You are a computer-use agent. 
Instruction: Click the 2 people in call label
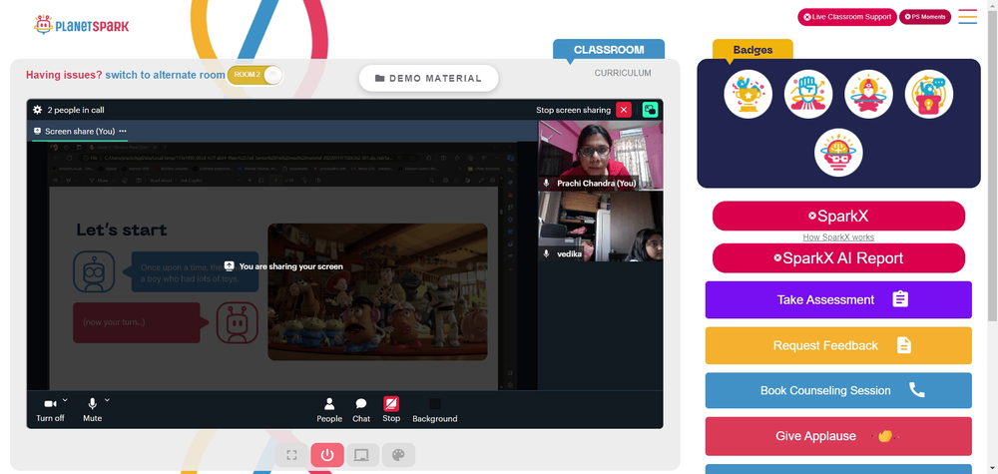coord(76,110)
